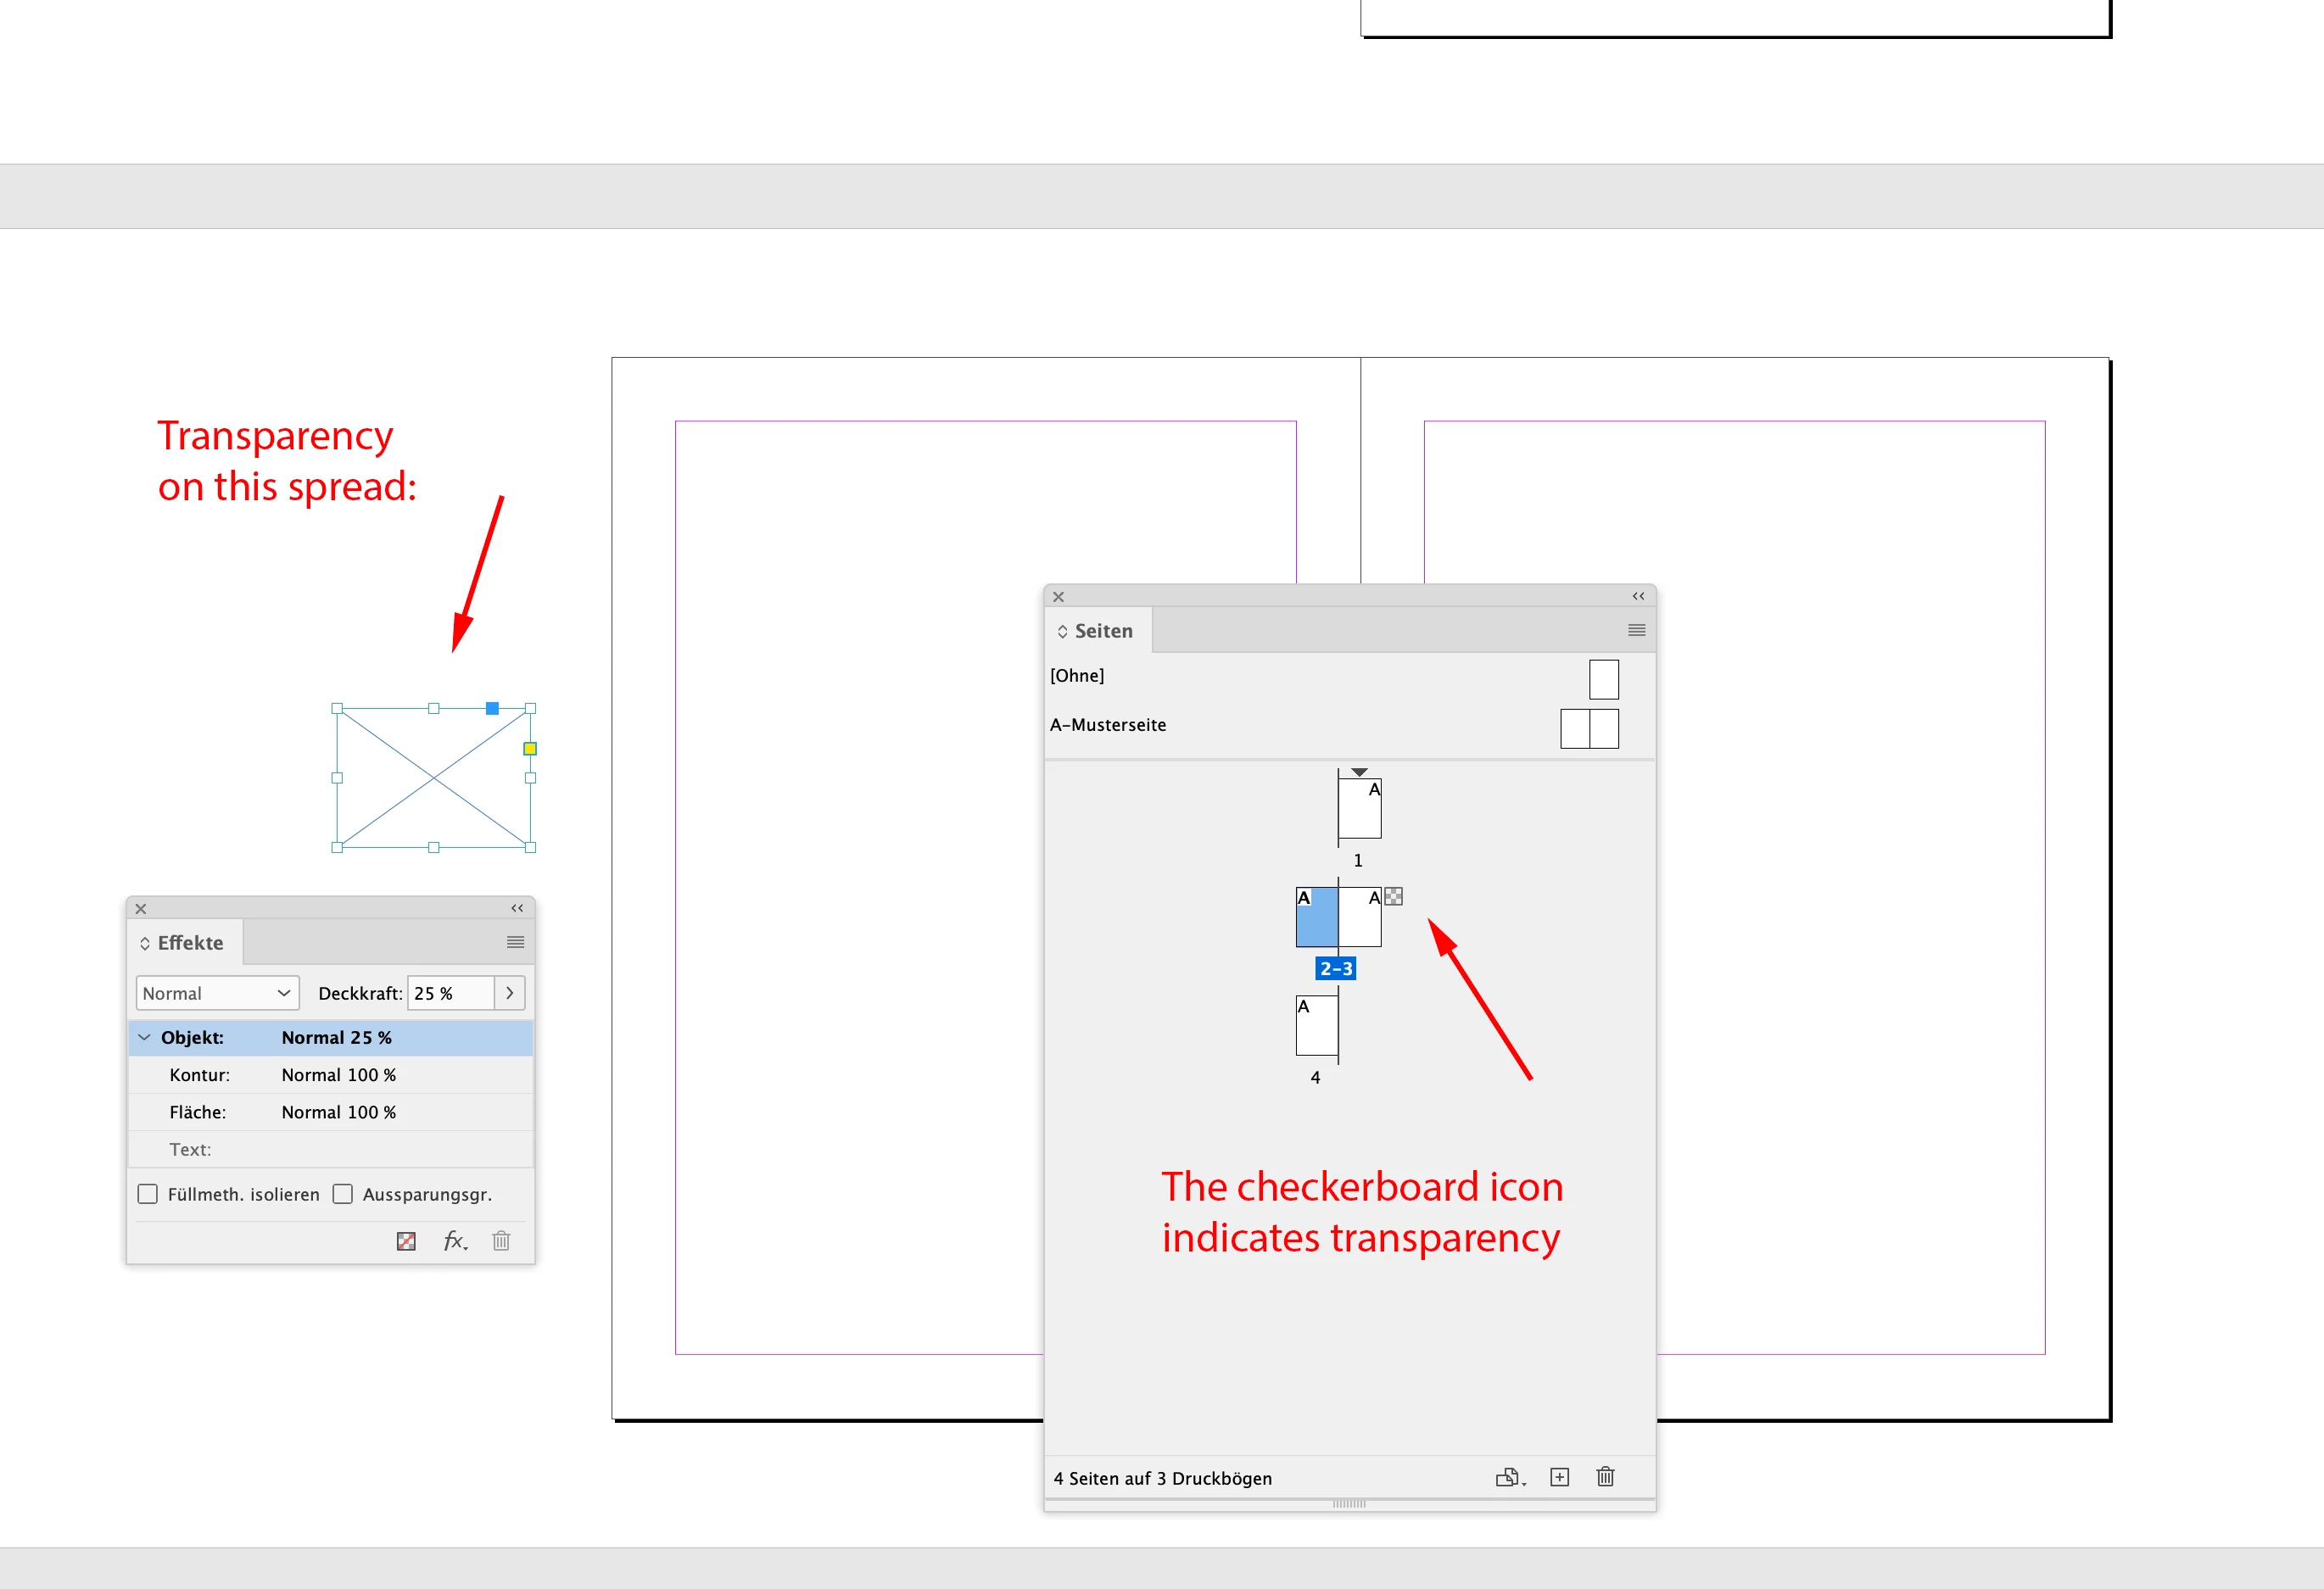
Task: Click the Deckkraft 25 % input field
Action: (450, 993)
